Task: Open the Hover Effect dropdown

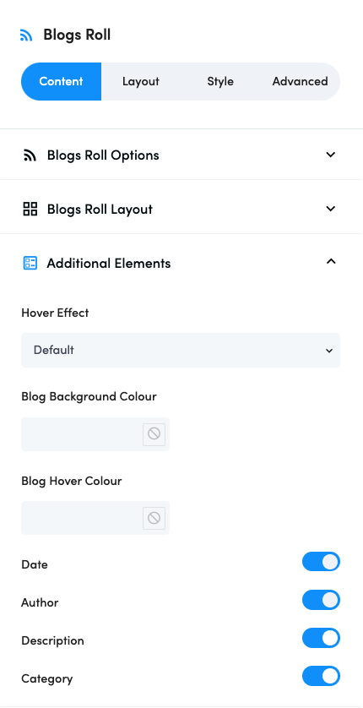Action: coord(181,351)
